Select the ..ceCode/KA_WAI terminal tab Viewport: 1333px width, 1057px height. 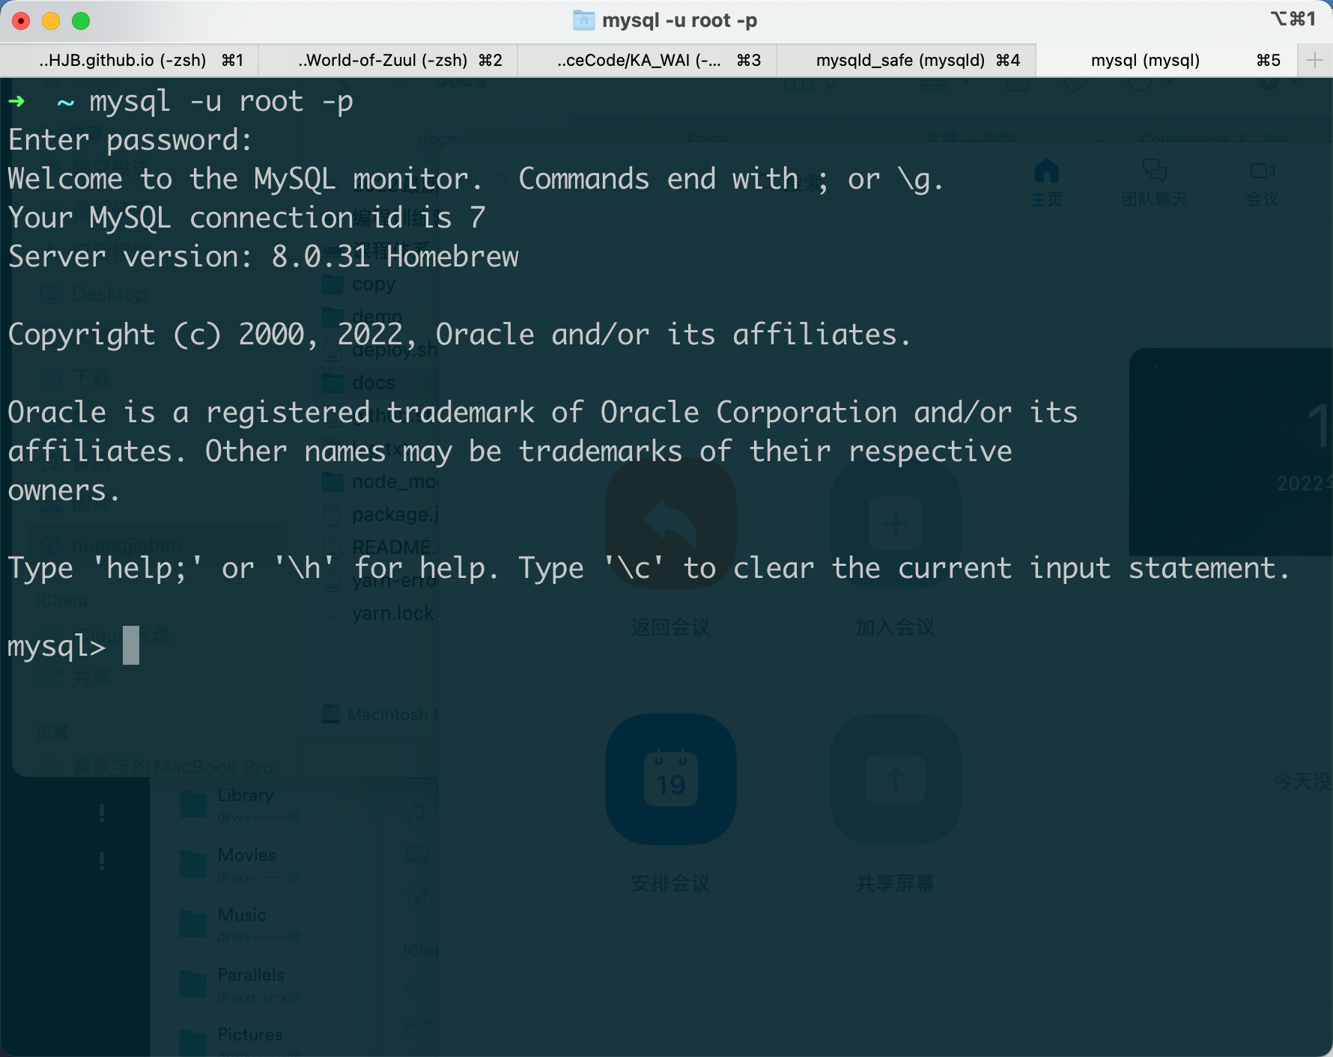click(647, 60)
